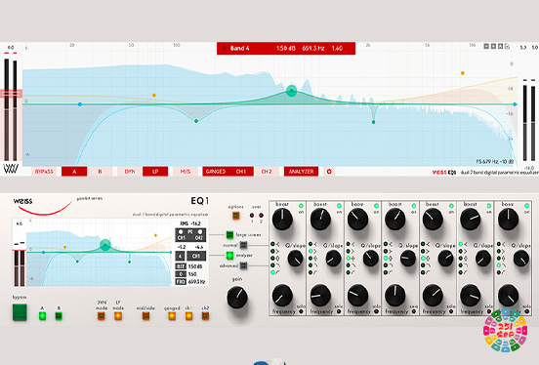Image resolution: width=539 pixels, height=365 pixels.
Task: Click the last view icon at the large graph's top right
Action: (508, 46)
